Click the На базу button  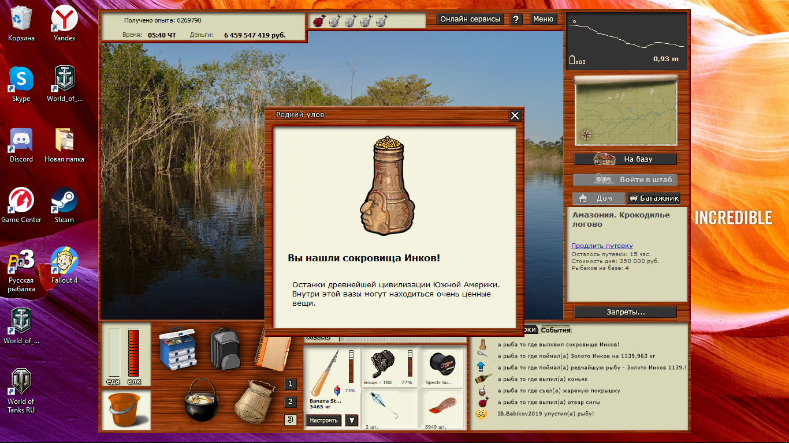click(x=626, y=159)
